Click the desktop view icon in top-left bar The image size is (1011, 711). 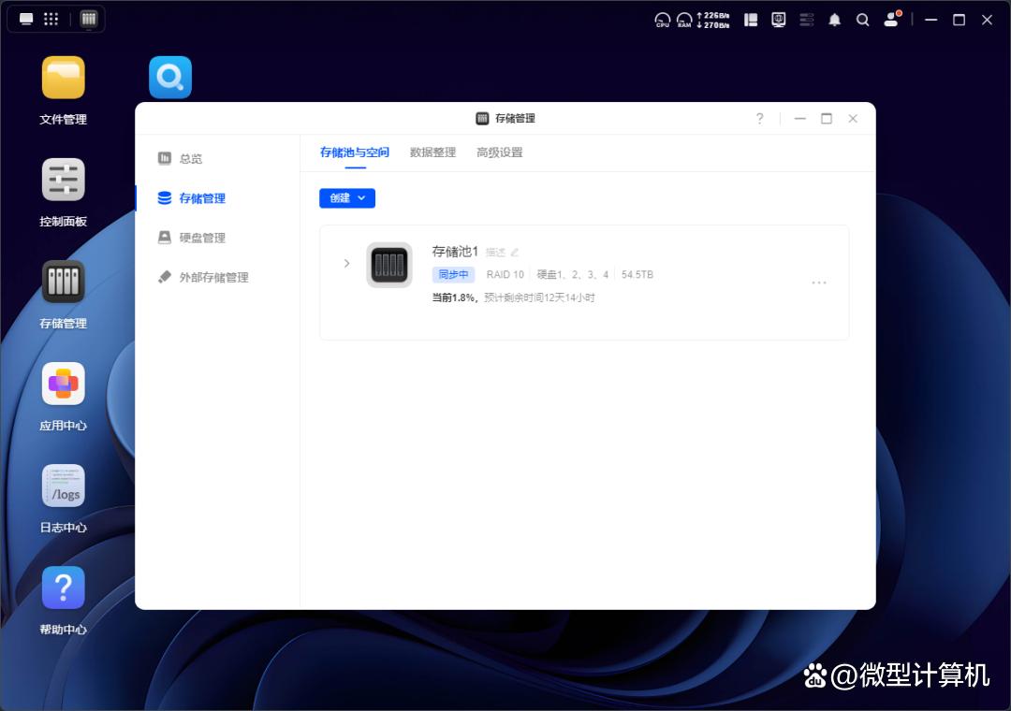click(26, 19)
